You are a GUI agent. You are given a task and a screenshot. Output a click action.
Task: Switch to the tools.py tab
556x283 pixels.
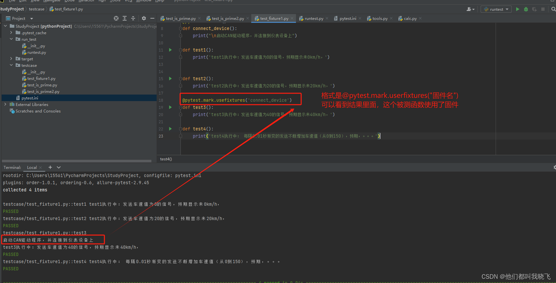[x=380, y=19]
